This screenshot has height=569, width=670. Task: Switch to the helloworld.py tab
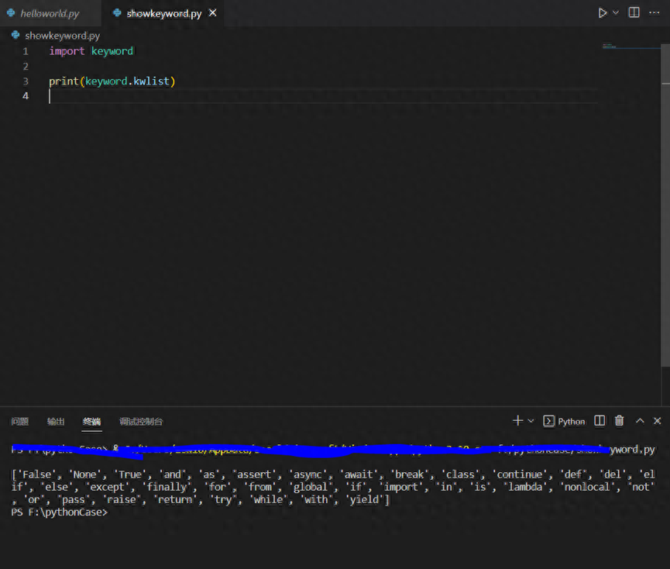point(49,13)
